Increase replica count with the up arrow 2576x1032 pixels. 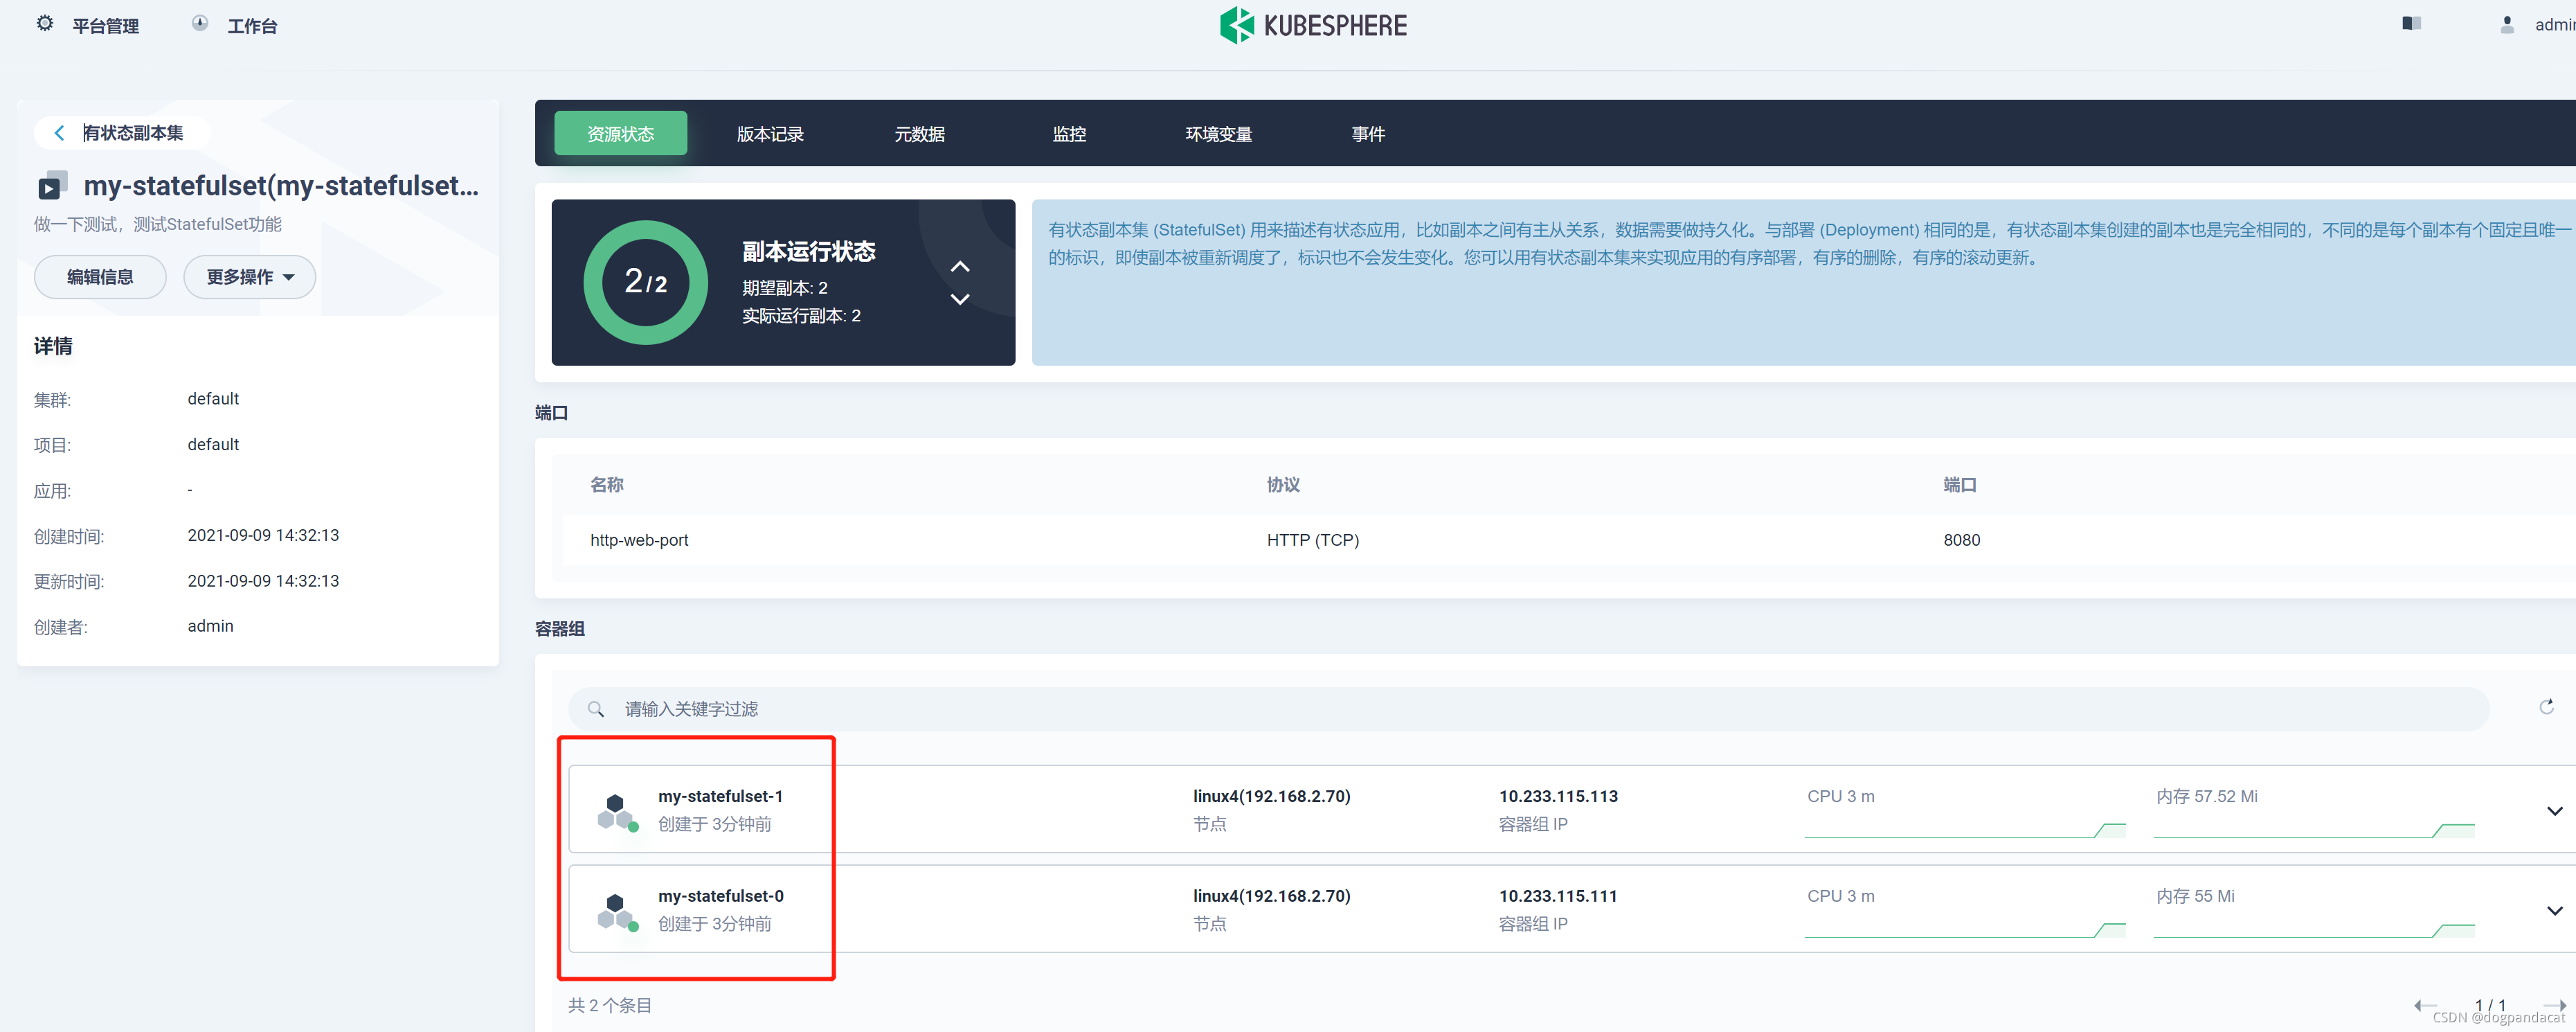[959, 266]
